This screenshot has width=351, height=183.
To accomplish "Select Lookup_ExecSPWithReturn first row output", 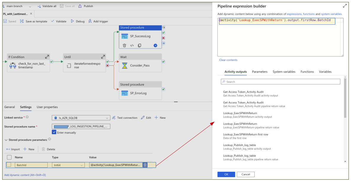I will (245, 136).
